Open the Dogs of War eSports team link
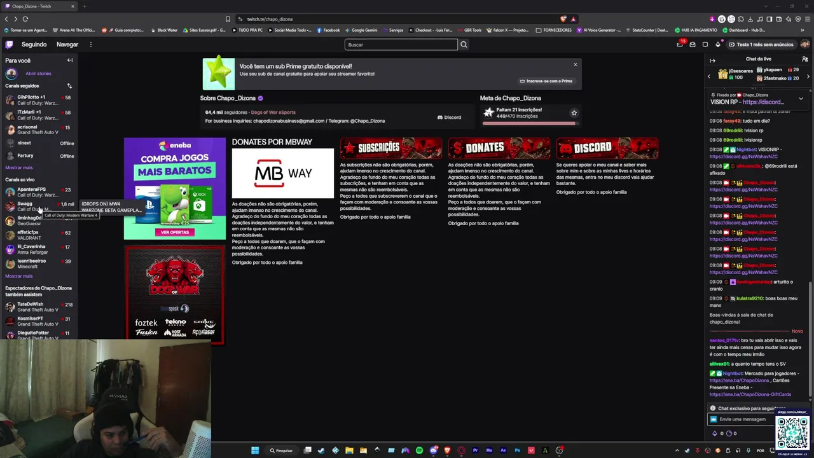 coord(273,113)
